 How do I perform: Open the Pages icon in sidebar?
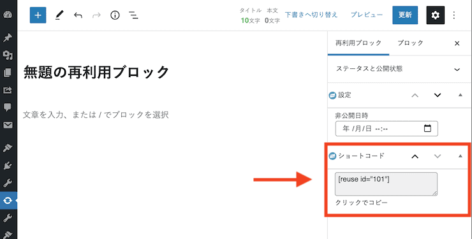tap(8, 73)
